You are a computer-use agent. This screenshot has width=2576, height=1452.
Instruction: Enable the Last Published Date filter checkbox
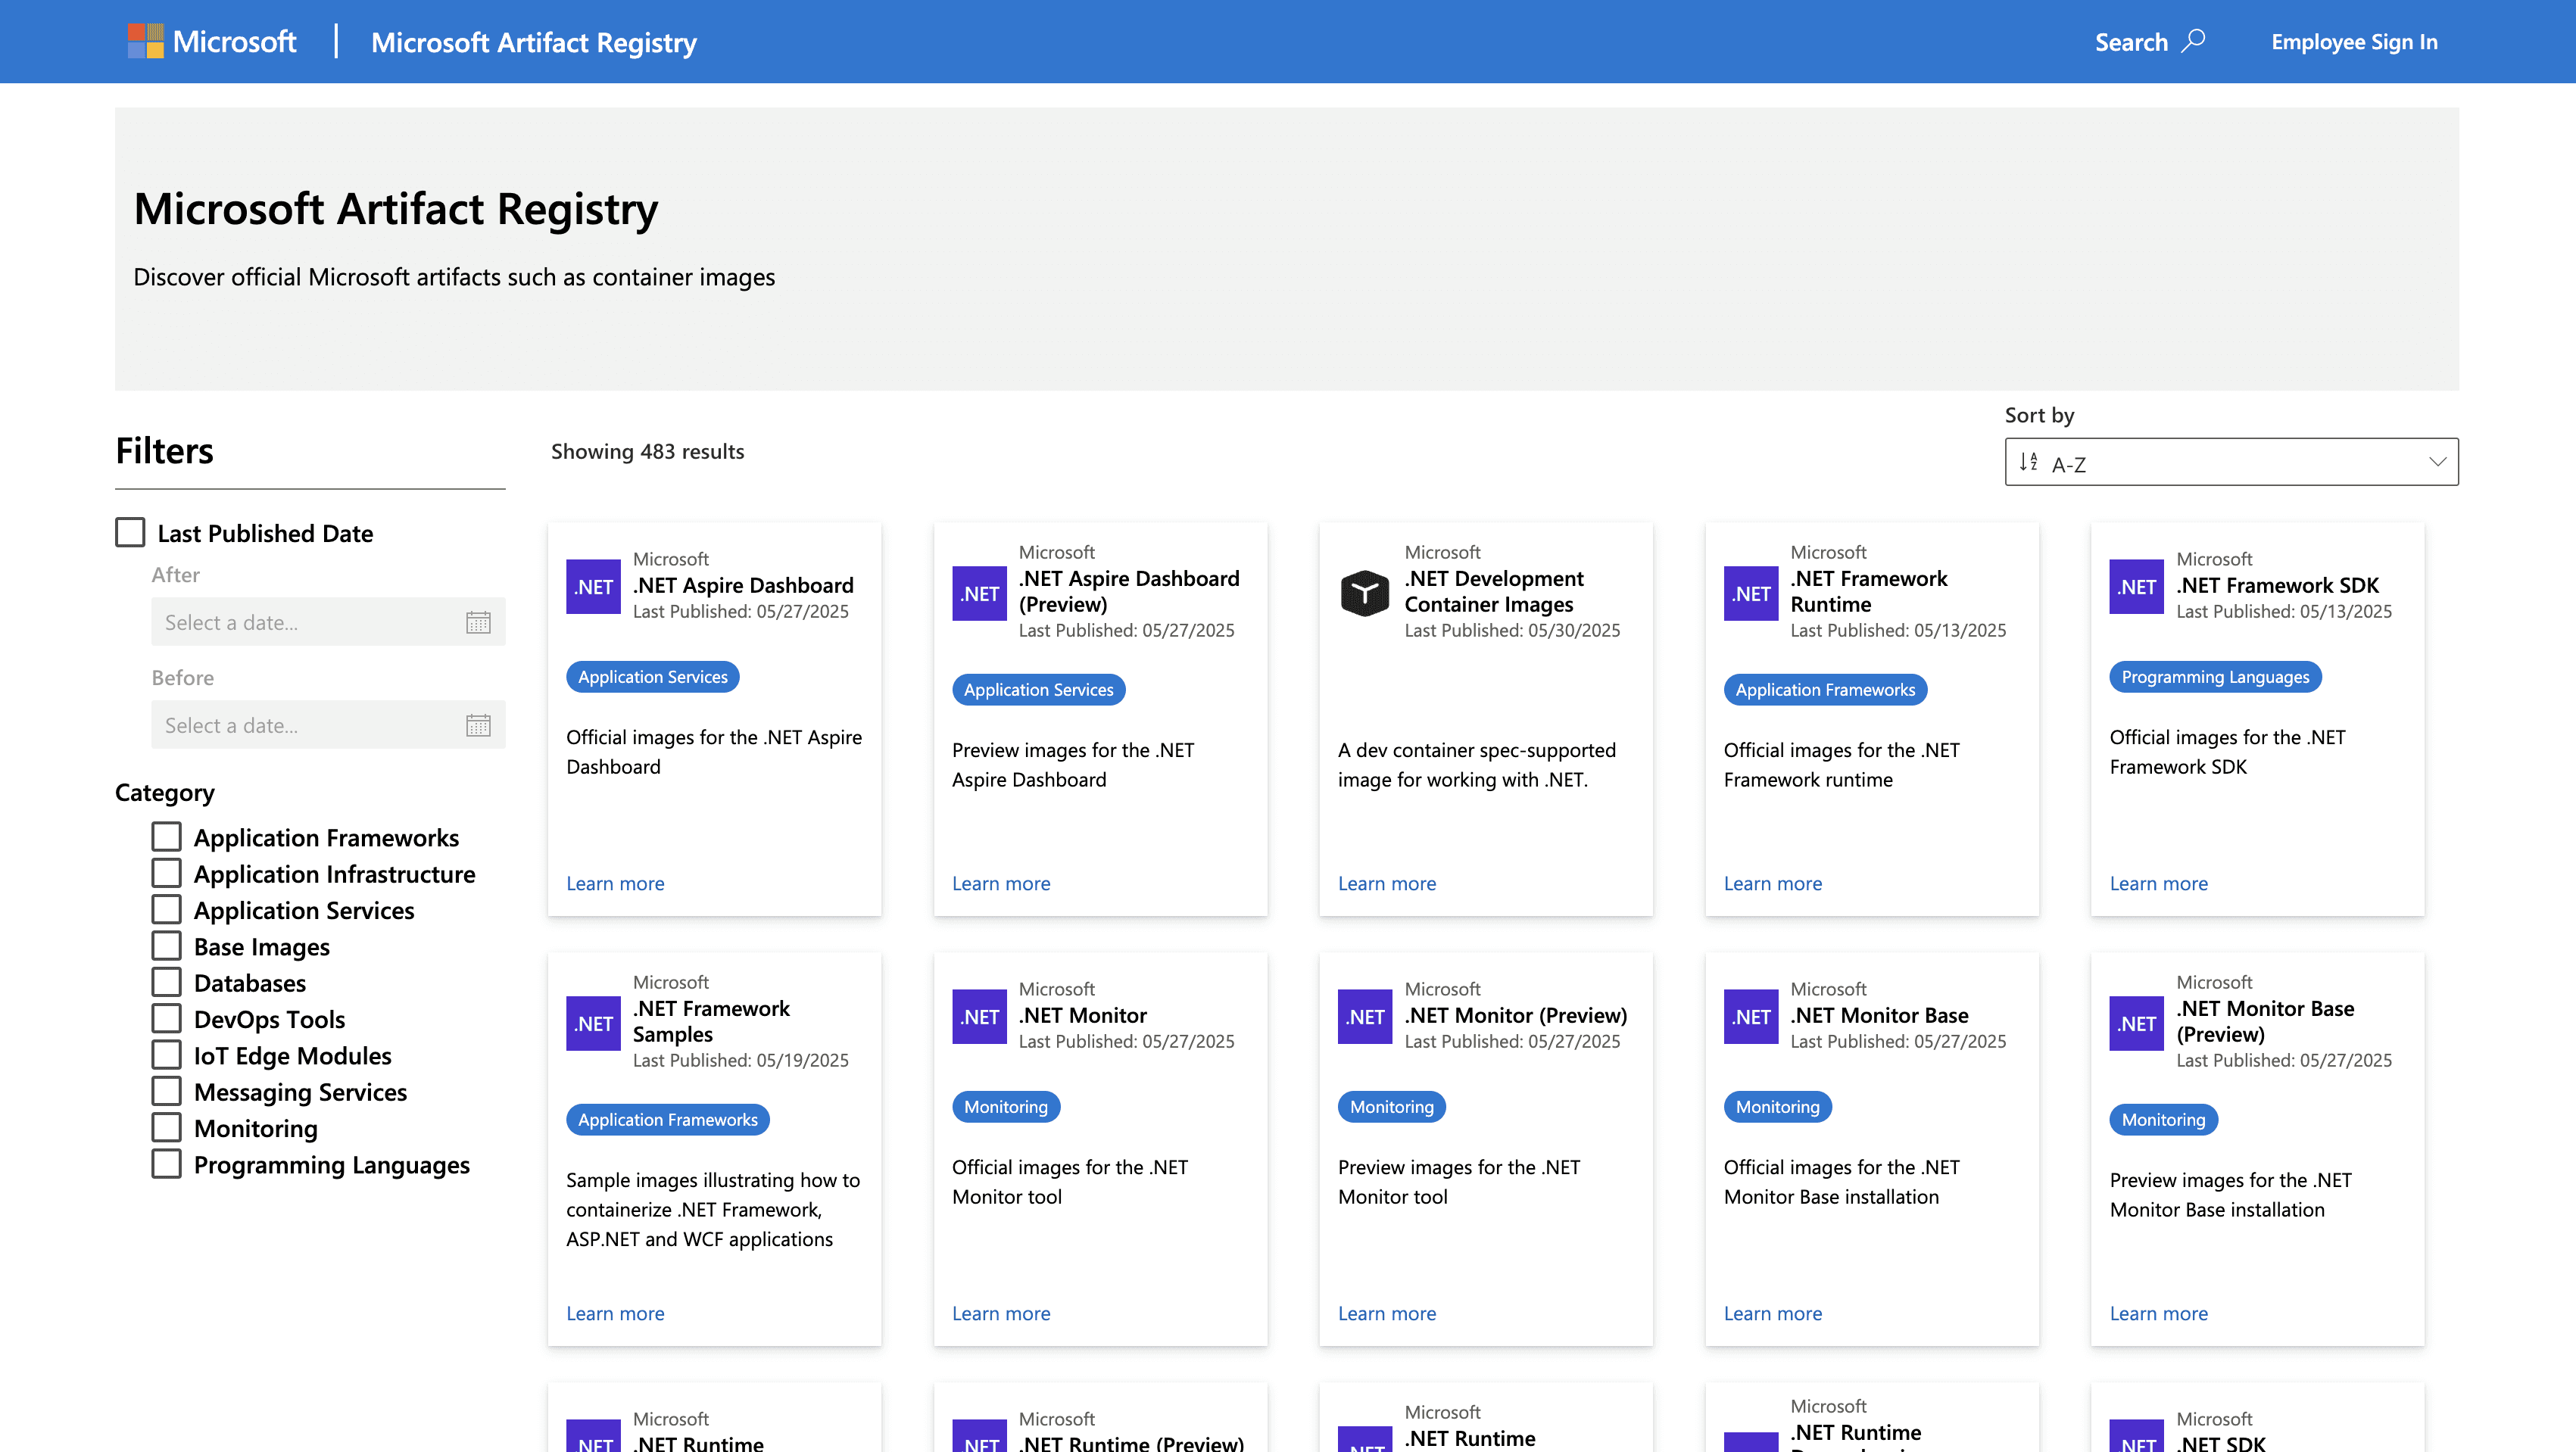pyautogui.click(x=130, y=532)
